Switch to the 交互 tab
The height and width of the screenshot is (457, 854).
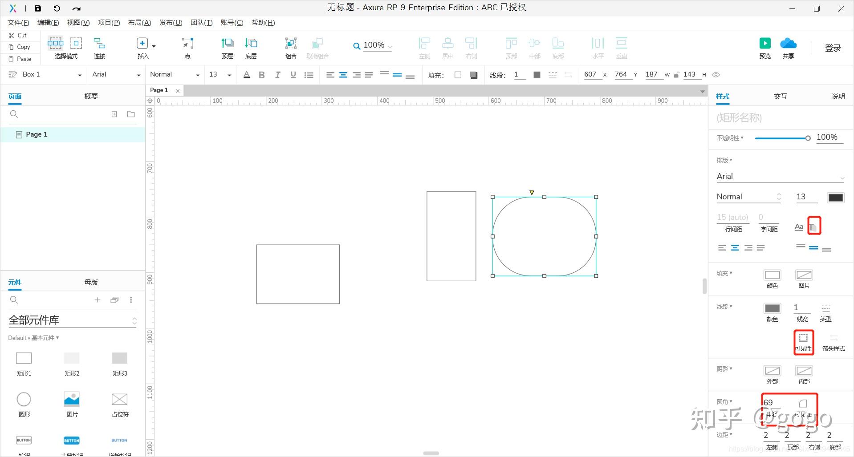tap(780, 96)
